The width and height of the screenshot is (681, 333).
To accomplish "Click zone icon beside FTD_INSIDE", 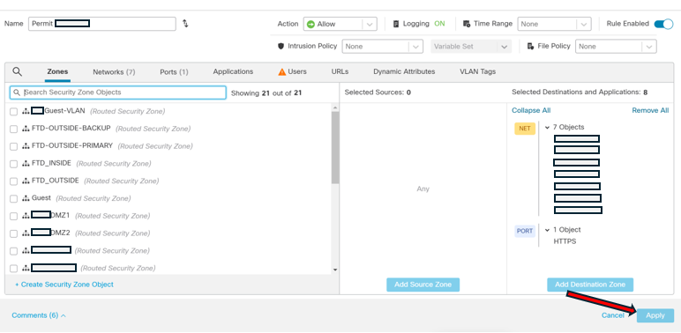I will 26,164.
